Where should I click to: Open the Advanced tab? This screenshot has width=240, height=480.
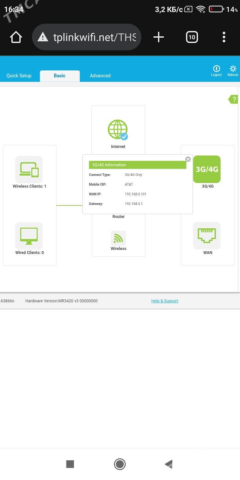coord(100,76)
